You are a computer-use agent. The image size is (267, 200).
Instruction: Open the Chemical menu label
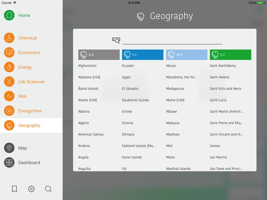coord(27,38)
